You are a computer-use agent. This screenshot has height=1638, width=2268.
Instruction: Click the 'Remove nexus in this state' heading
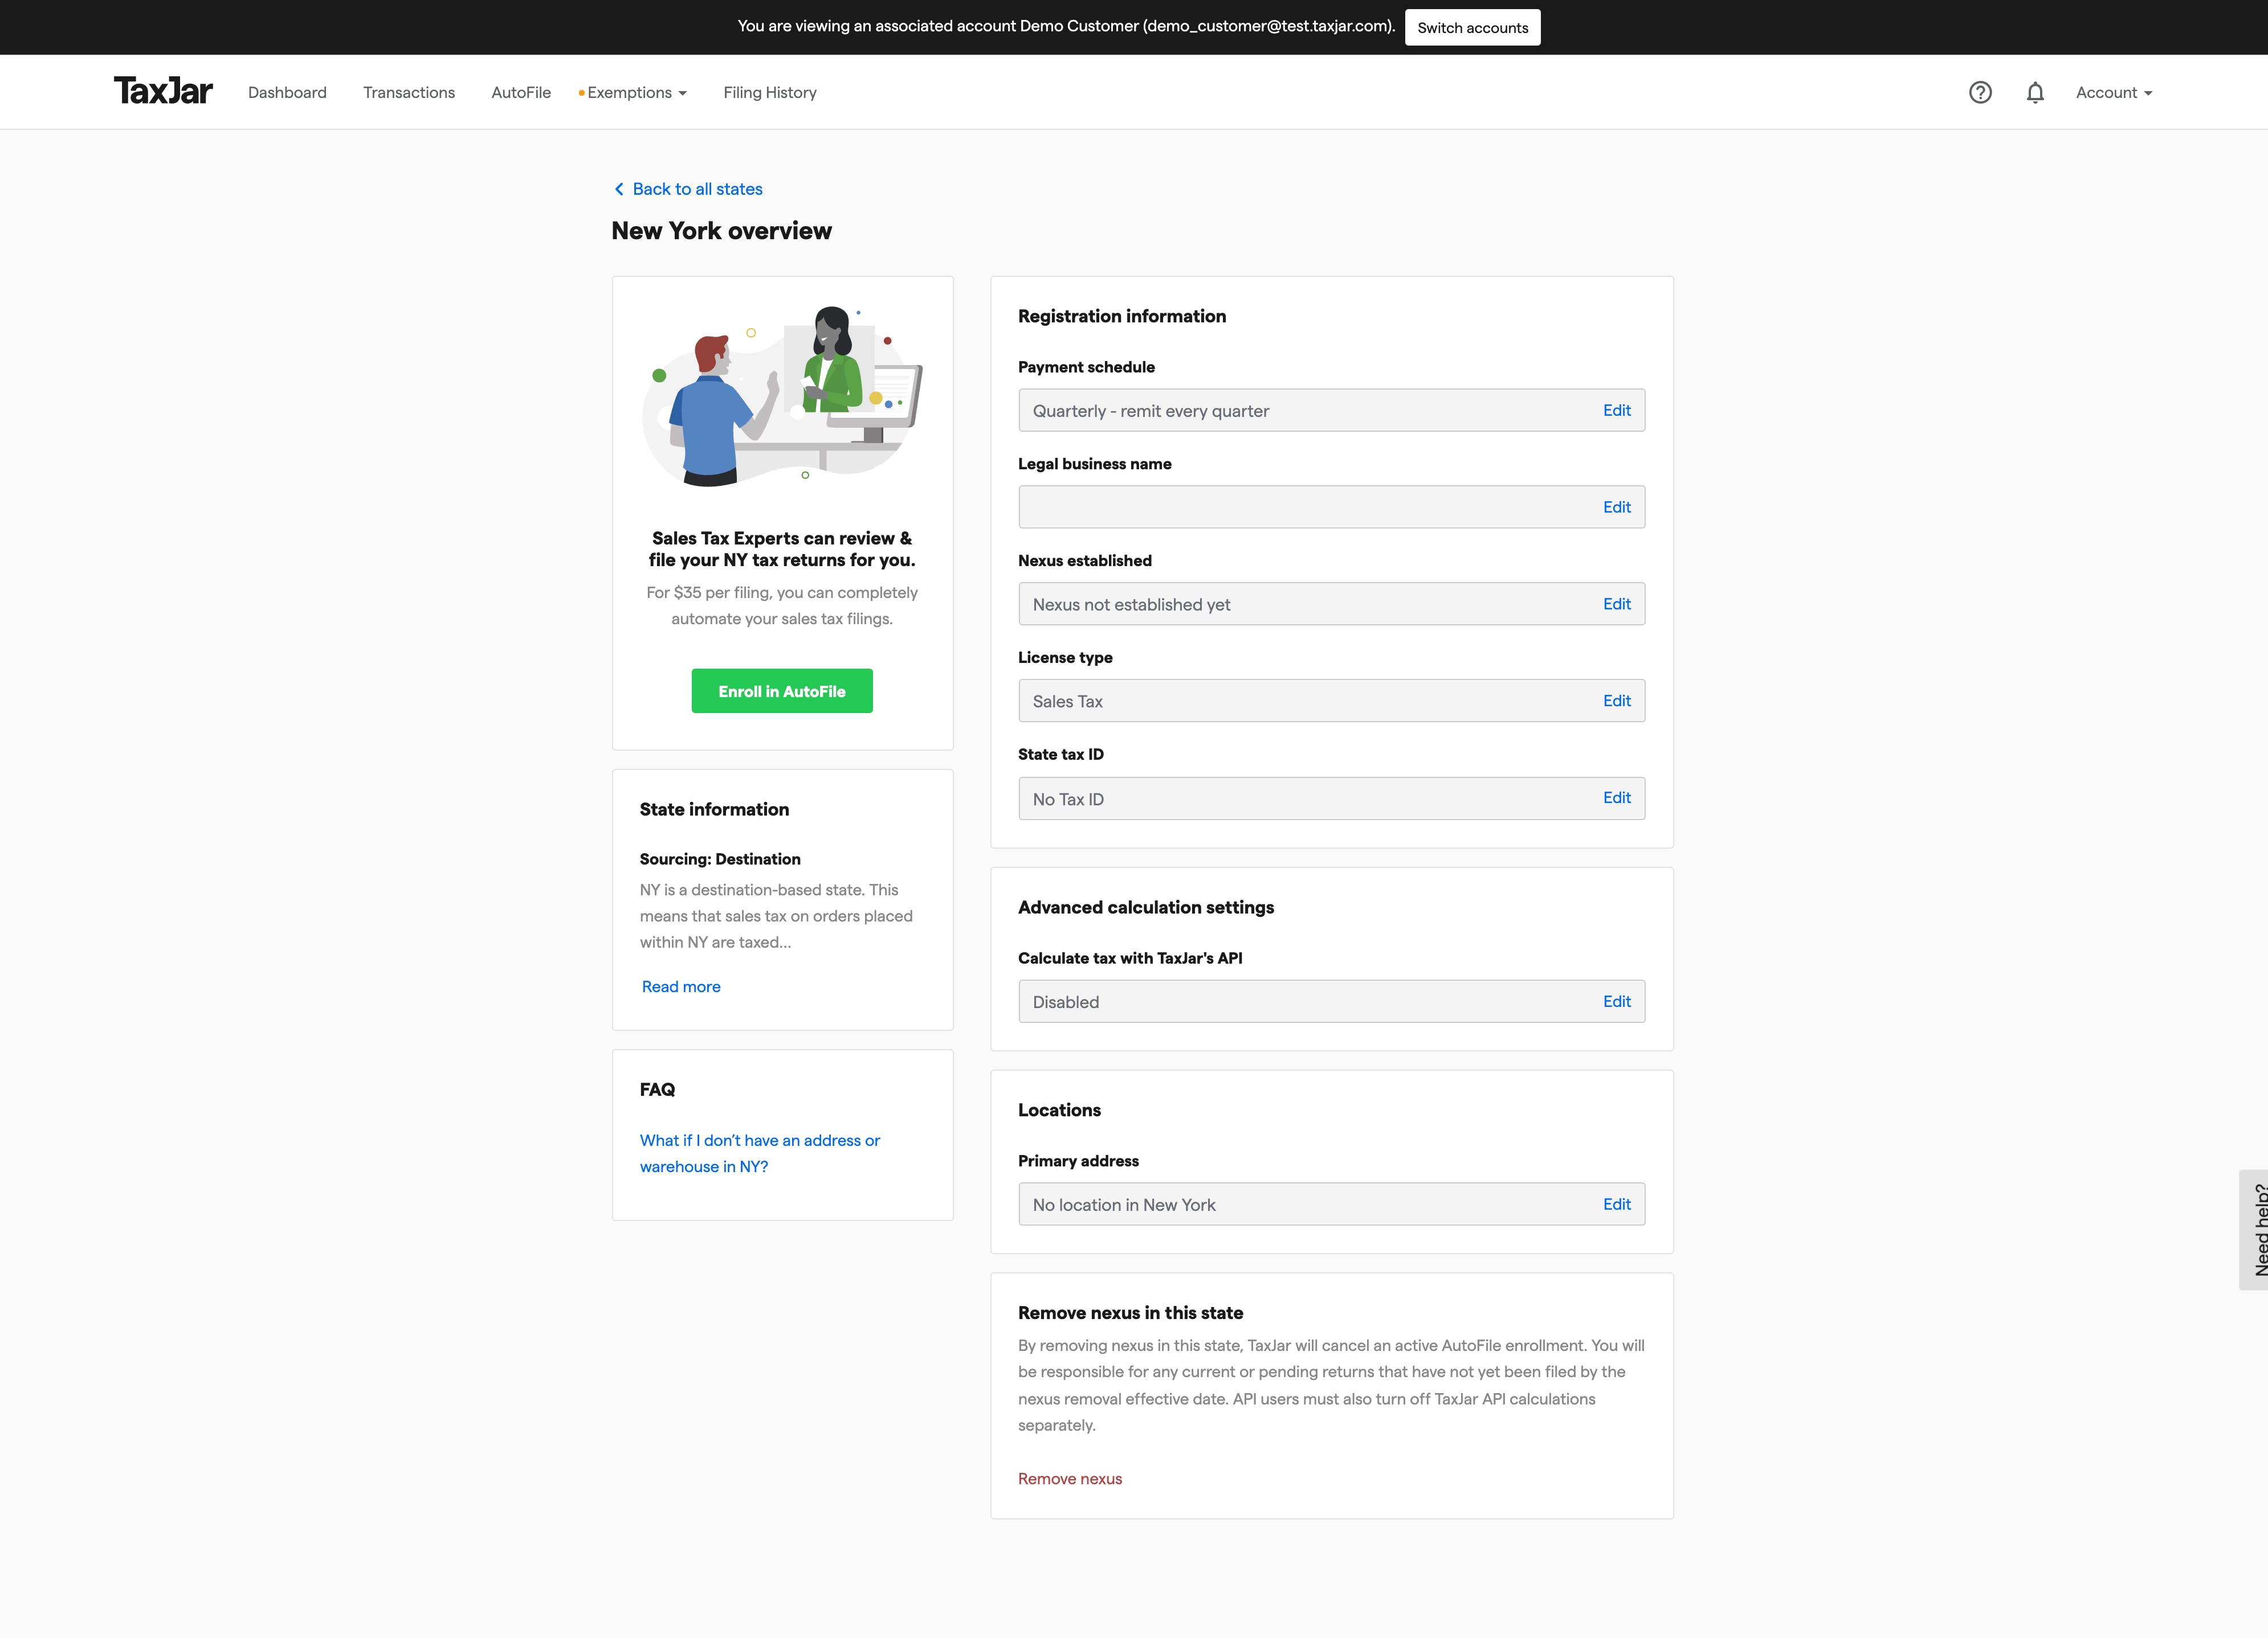pyautogui.click(x=1130, y=1312)
